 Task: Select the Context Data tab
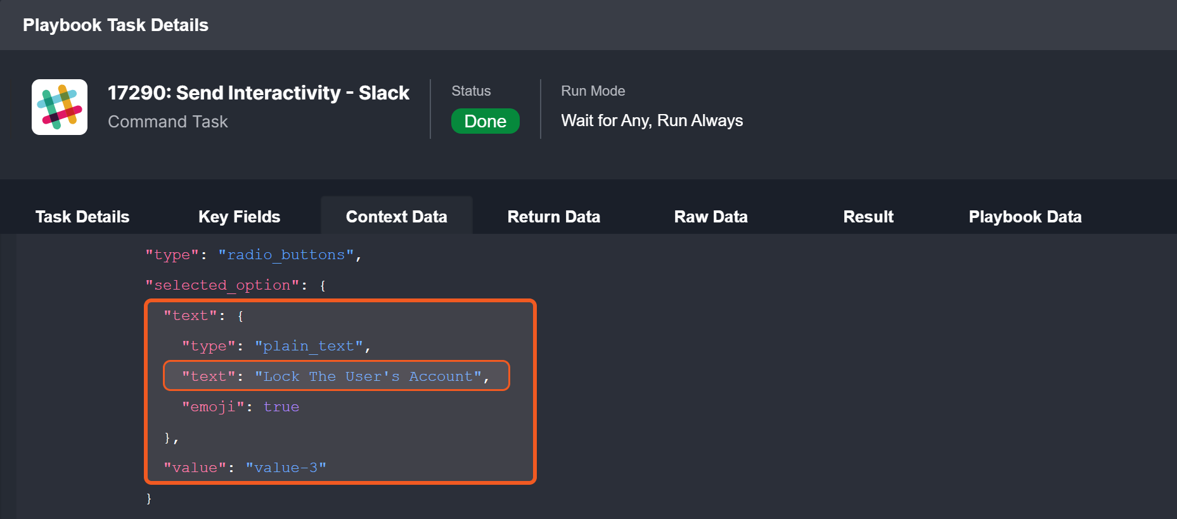pos(396,217)
